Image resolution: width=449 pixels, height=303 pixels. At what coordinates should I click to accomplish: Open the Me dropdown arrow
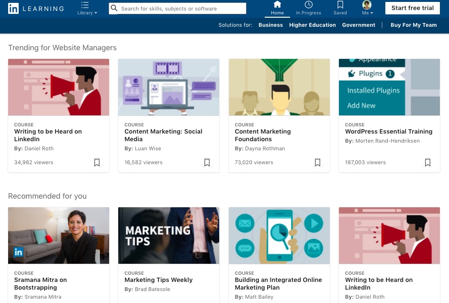coord(371,13)
